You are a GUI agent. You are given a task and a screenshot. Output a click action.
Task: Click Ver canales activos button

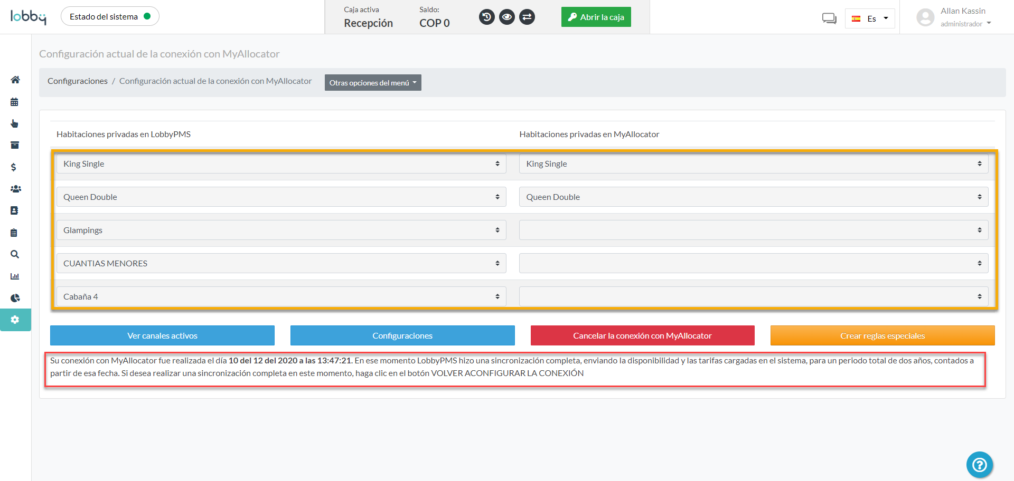click(x=162, y=335)
